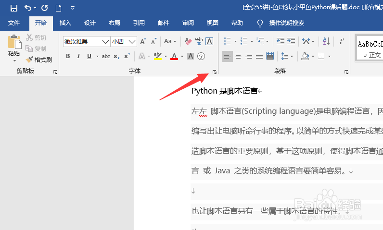Open the line and paragraph spacing icon

[x=285, y=56]
